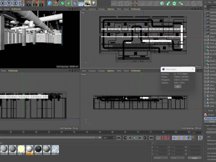Screen dimensions: 216x162
Task: Toggle Parameter keyframe recording
Action: 189,138
